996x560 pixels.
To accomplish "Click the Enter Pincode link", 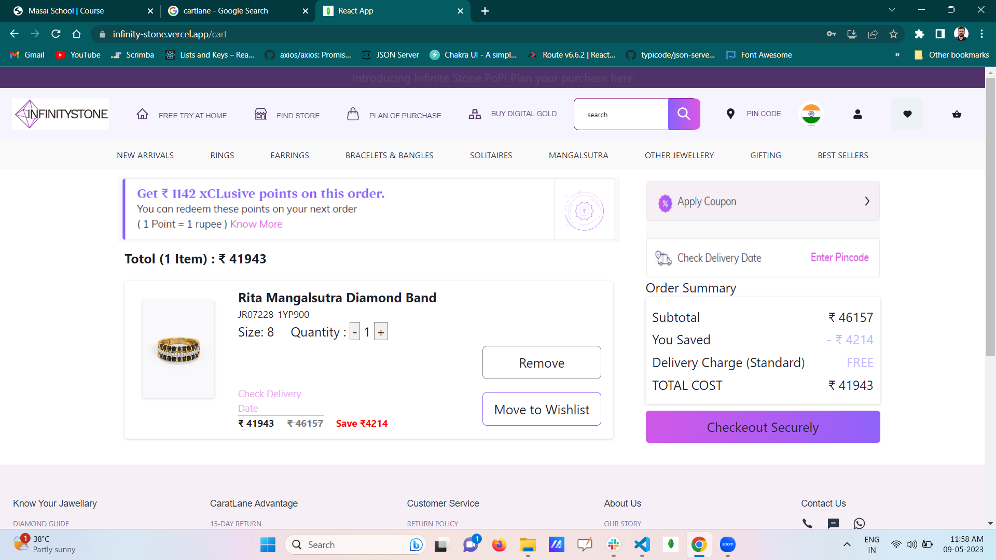I will coord(839,258).
